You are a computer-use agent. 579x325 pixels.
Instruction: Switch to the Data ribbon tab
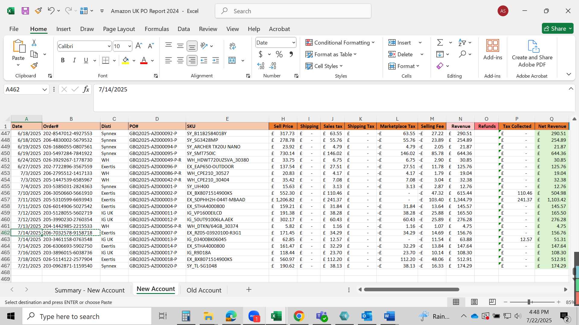[184, 29]
